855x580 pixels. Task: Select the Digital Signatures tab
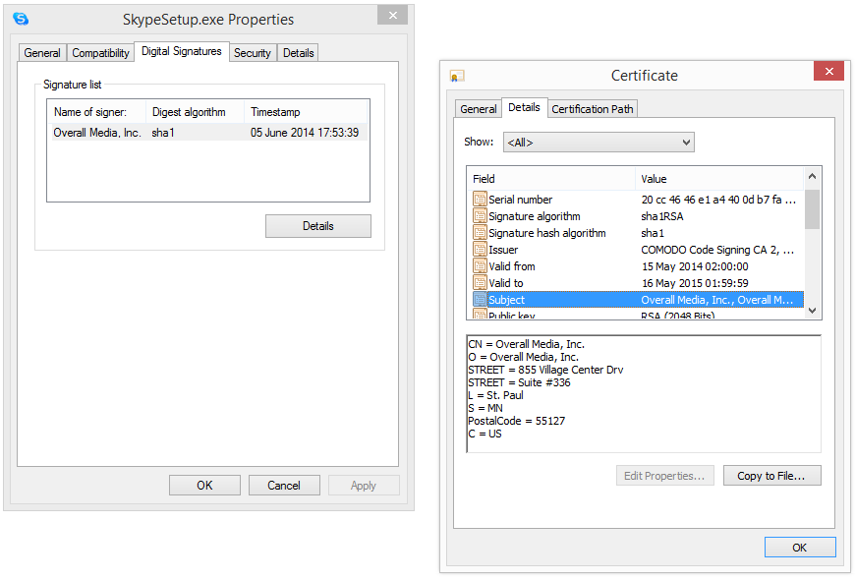[x=182, y=51]
